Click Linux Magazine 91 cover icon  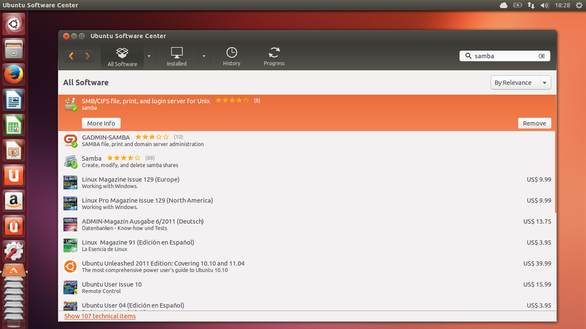coord(70,245)
